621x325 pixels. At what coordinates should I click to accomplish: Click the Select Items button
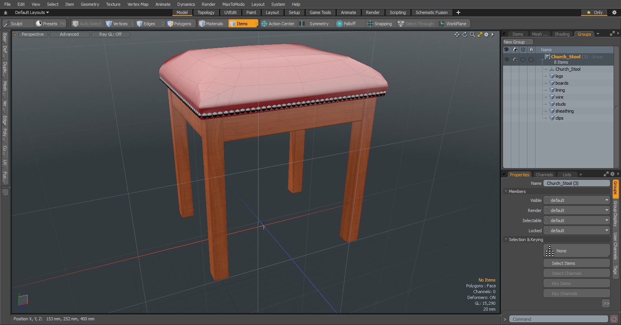(576, 263)
